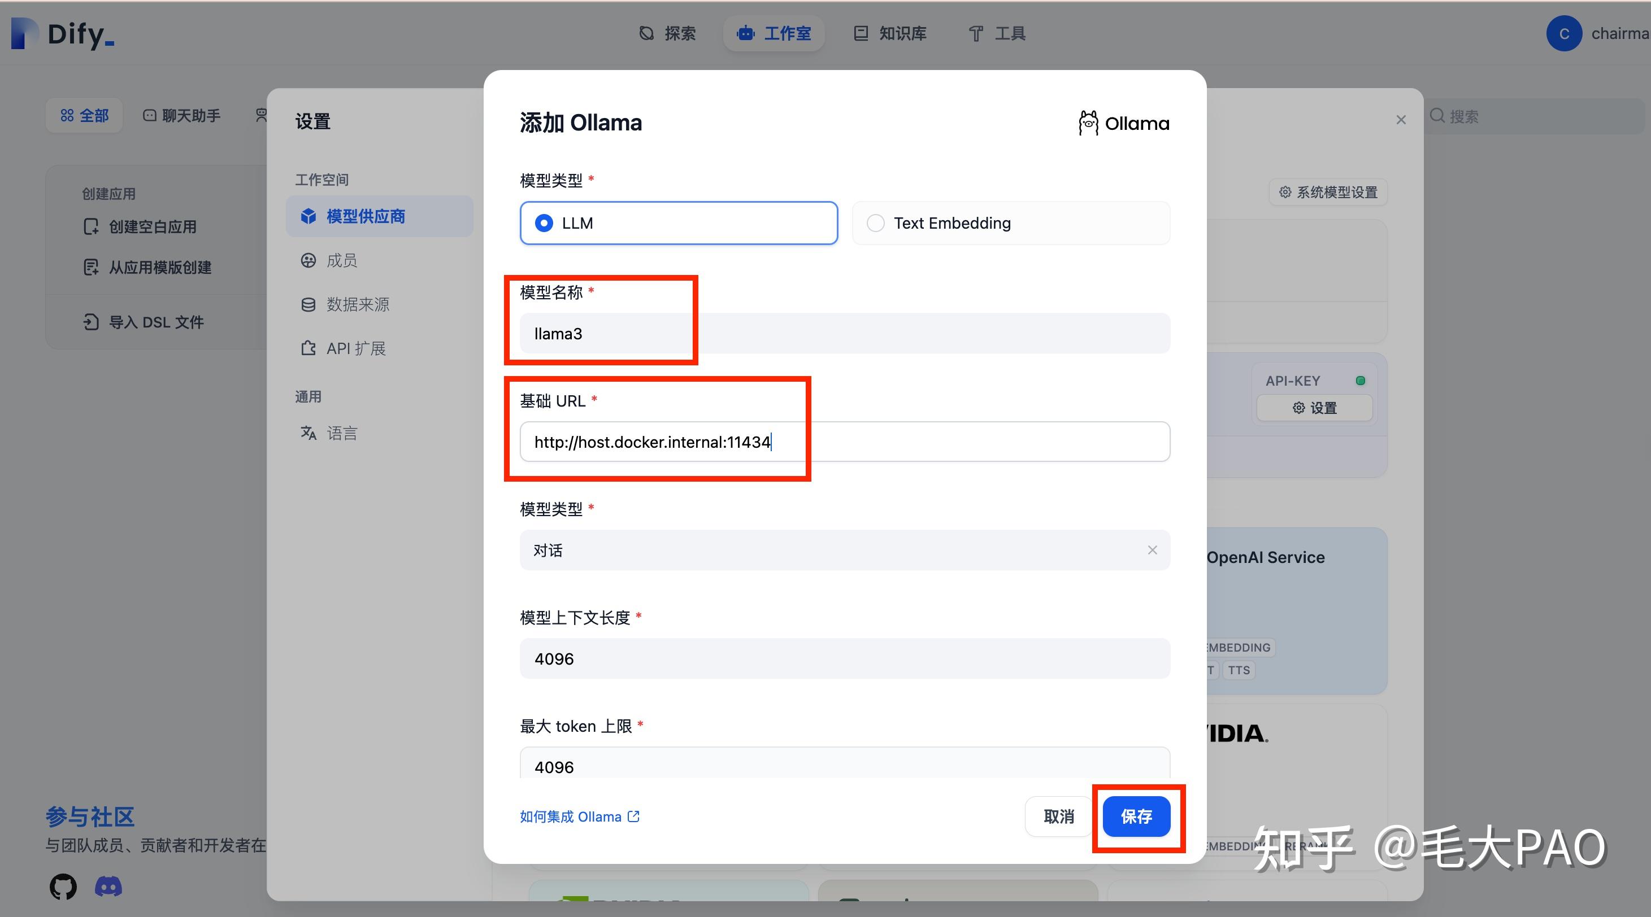Click the 数据来源 database icon
1651x917 pixels.
[x=309, y=304]
